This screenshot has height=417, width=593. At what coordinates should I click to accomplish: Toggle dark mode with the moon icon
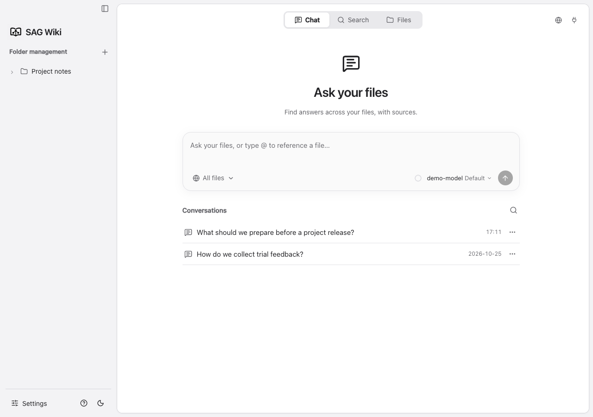101,403
